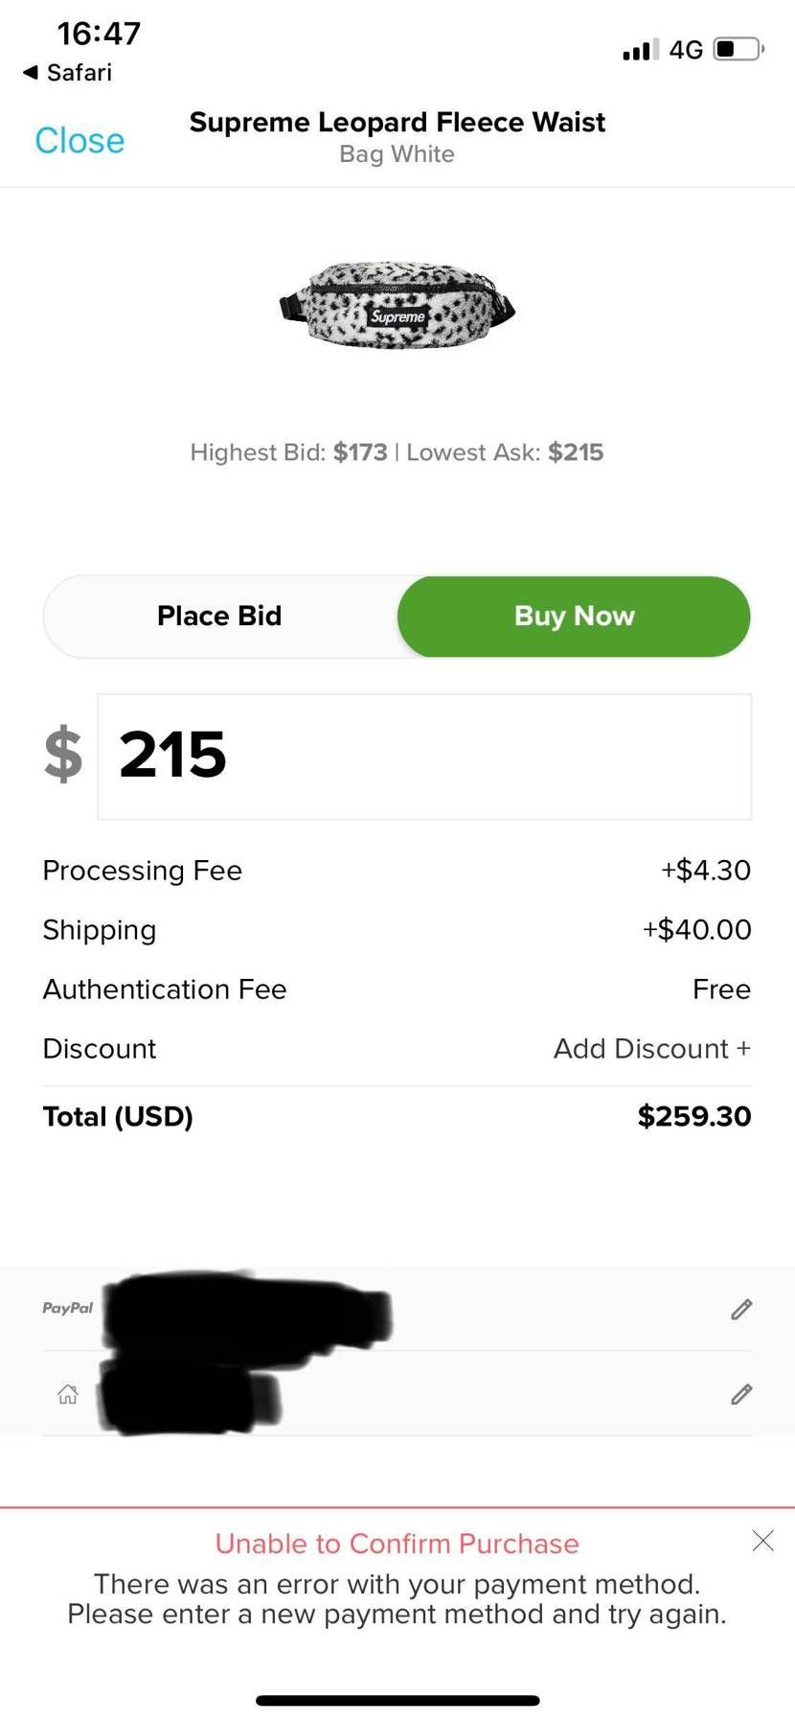Tap the Lowest Ask $215 text
Viewport: 795px width, 1723px height.
click(505, 452)
